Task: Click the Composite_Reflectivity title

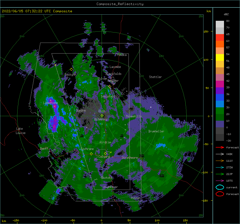Action: tap(120, 4)
